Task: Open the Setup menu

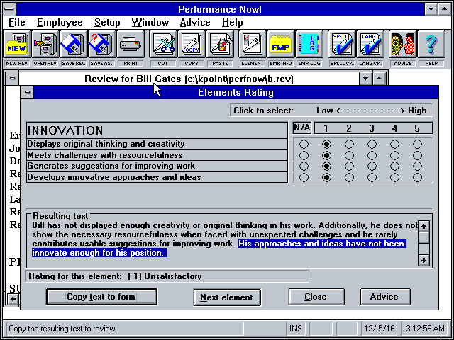Action: 107,22
